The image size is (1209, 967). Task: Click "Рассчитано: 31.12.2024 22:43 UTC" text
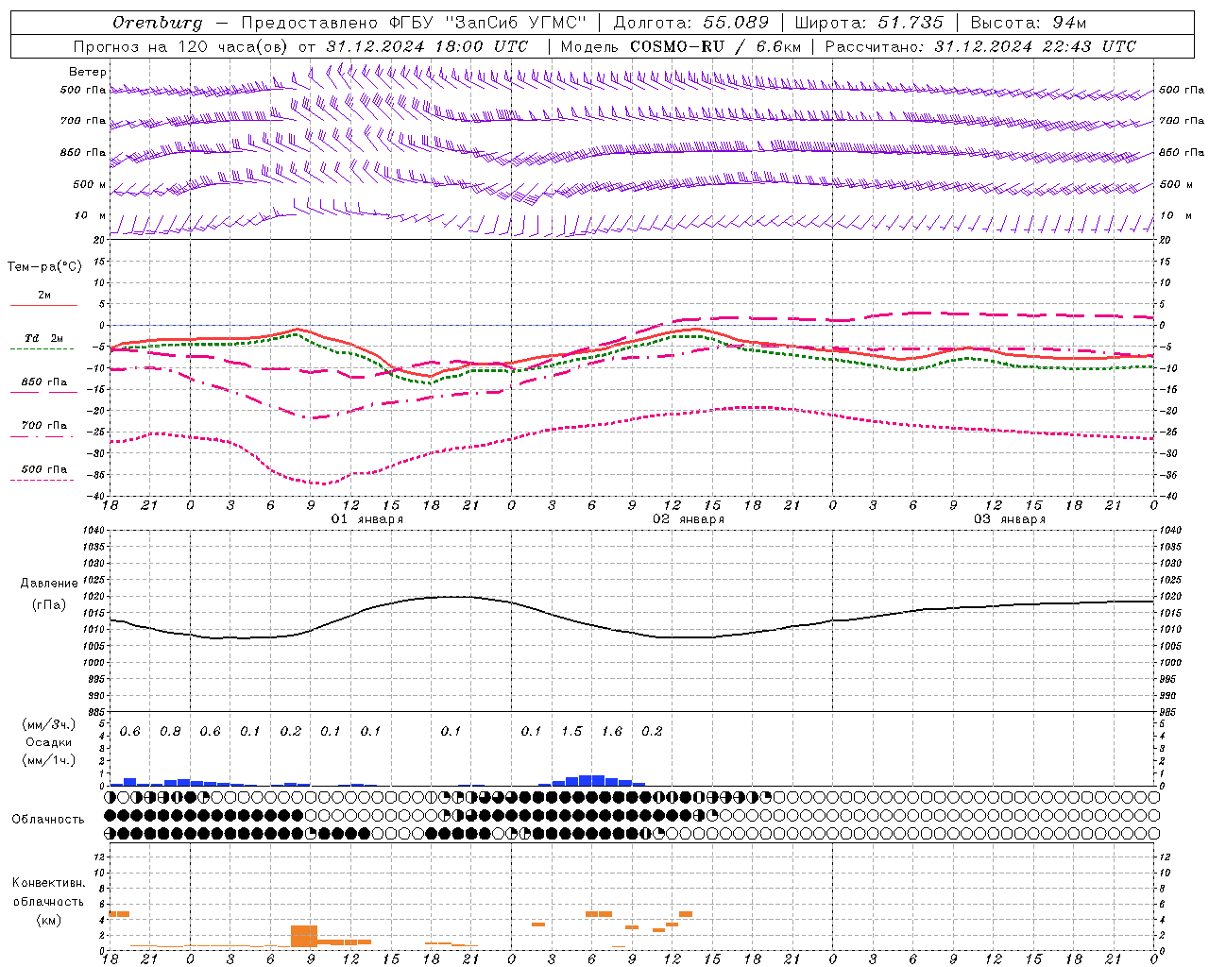pos(980,46)
